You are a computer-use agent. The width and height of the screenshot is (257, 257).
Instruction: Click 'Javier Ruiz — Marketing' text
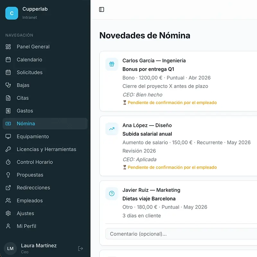pyautogui.click(x=151, y=190)
